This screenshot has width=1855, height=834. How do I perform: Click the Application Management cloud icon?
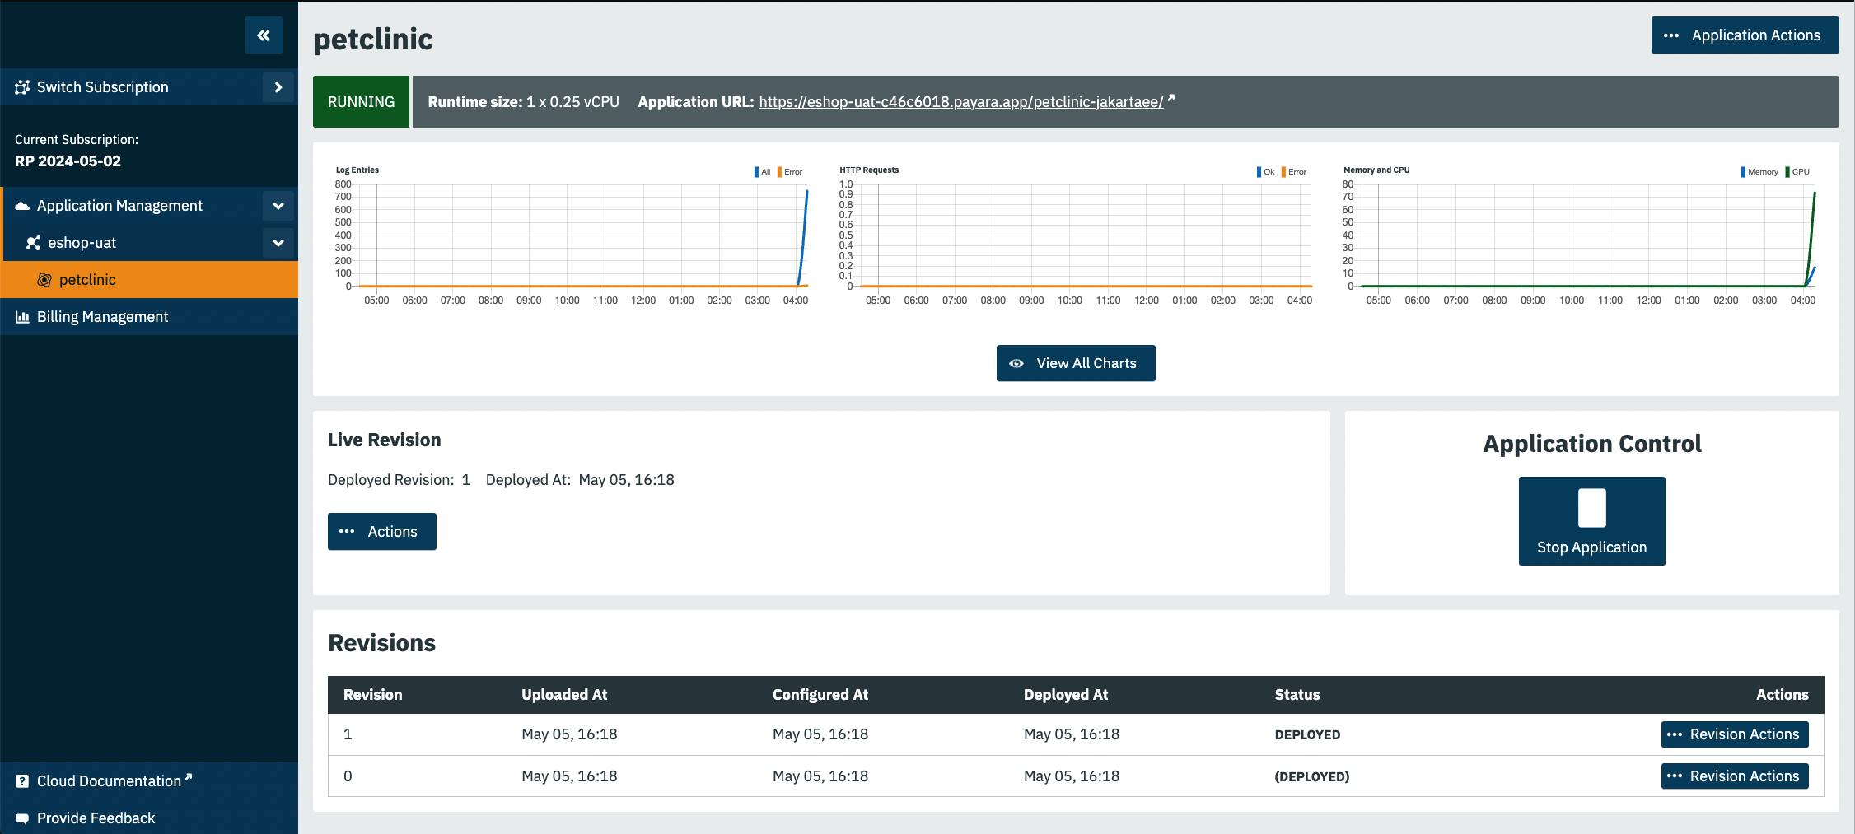(22, 206)
